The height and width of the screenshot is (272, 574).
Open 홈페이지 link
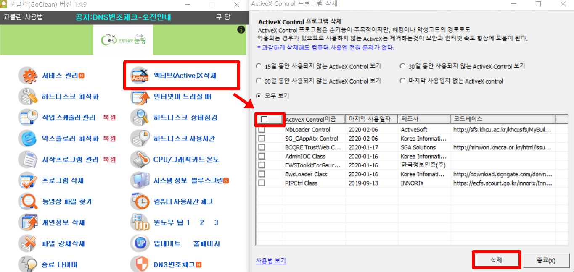206,243
